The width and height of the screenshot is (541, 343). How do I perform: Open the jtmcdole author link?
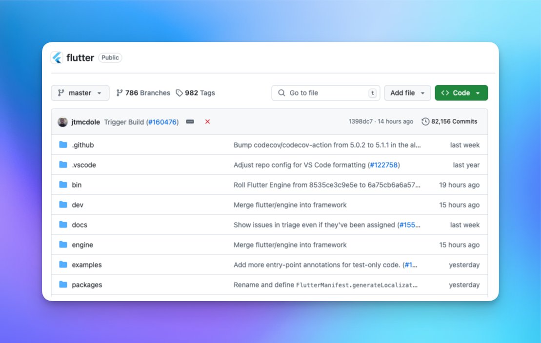pyautogui.click(x=85, y=122)
